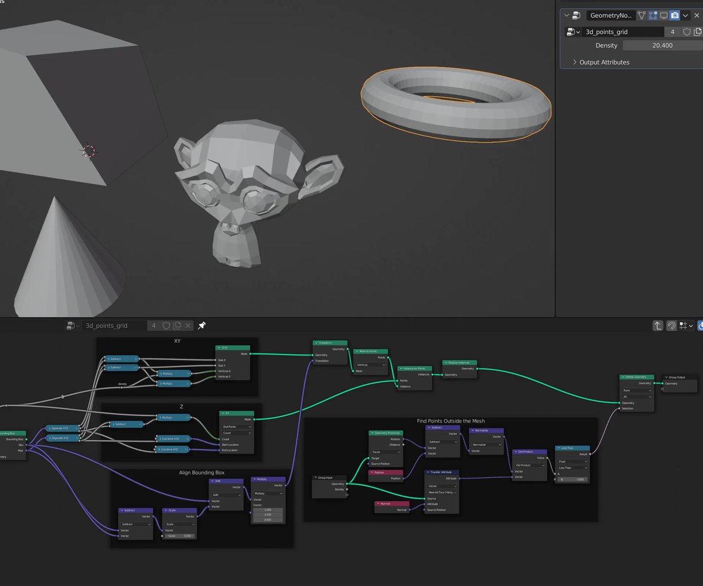This screenshot has width=703, height=586.
Task: Edit the GeometryNo... modifier name field
Action: (610, 16)
